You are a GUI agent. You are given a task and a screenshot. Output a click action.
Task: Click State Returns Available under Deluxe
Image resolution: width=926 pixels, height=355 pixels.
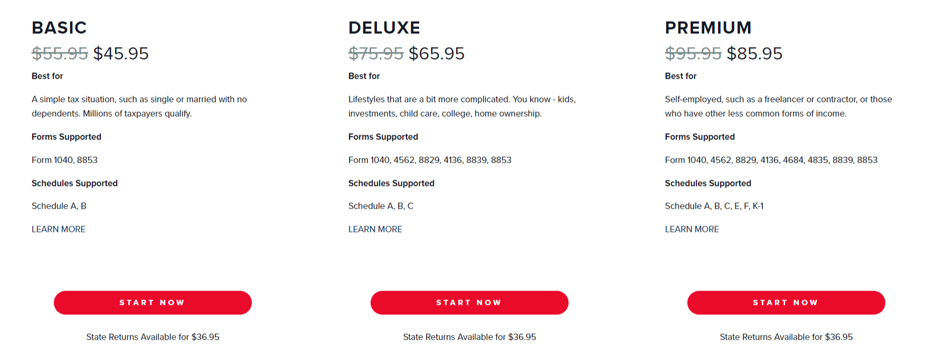(469, 337)
